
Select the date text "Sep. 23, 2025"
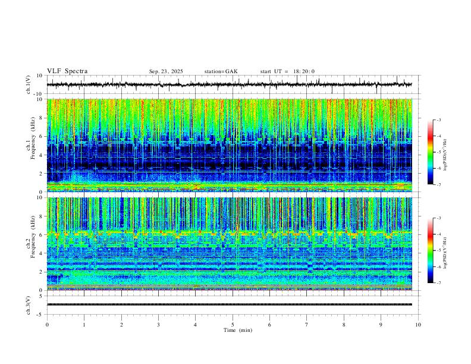coord(166,71)
